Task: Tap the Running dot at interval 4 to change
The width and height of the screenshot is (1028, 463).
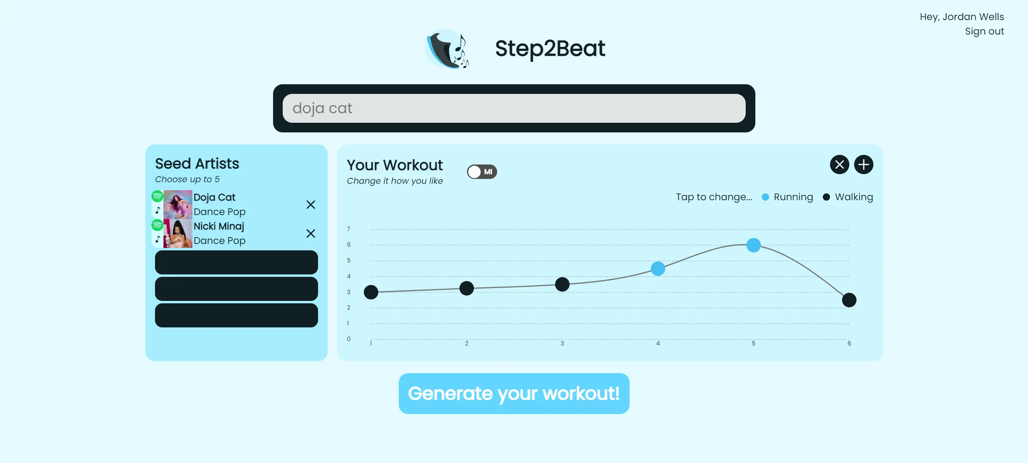Action: click(658, 268)
